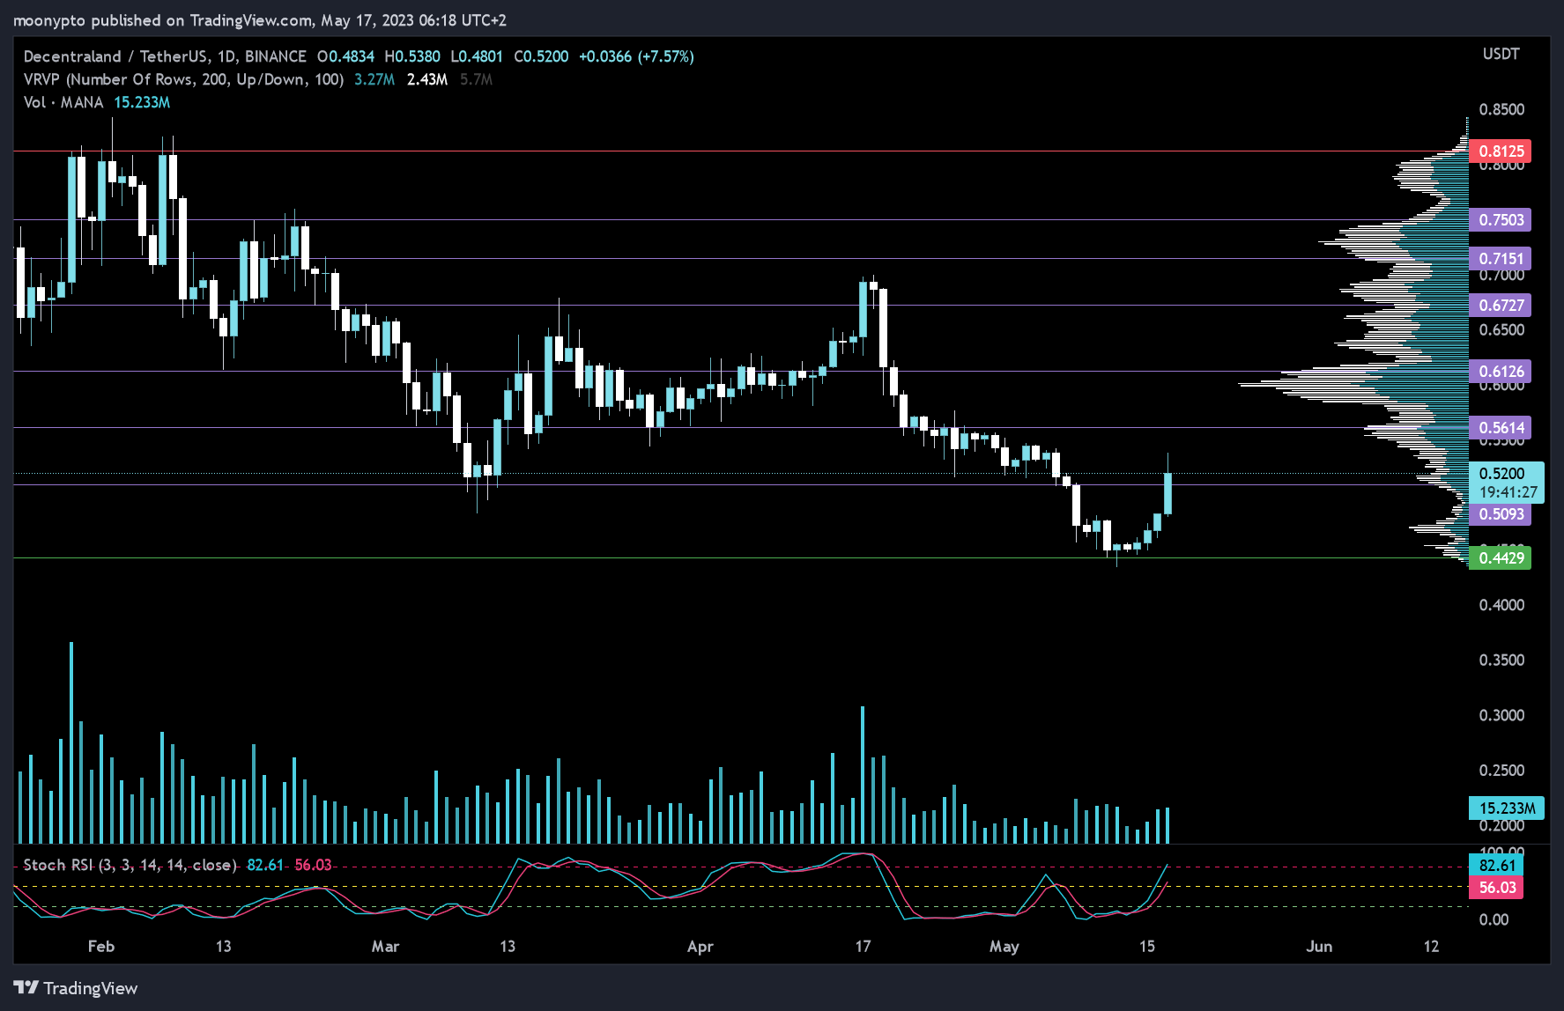Click the Feb date on time axis
1564x1011 pixels.
pyautogui.click(x=101, y=947)
